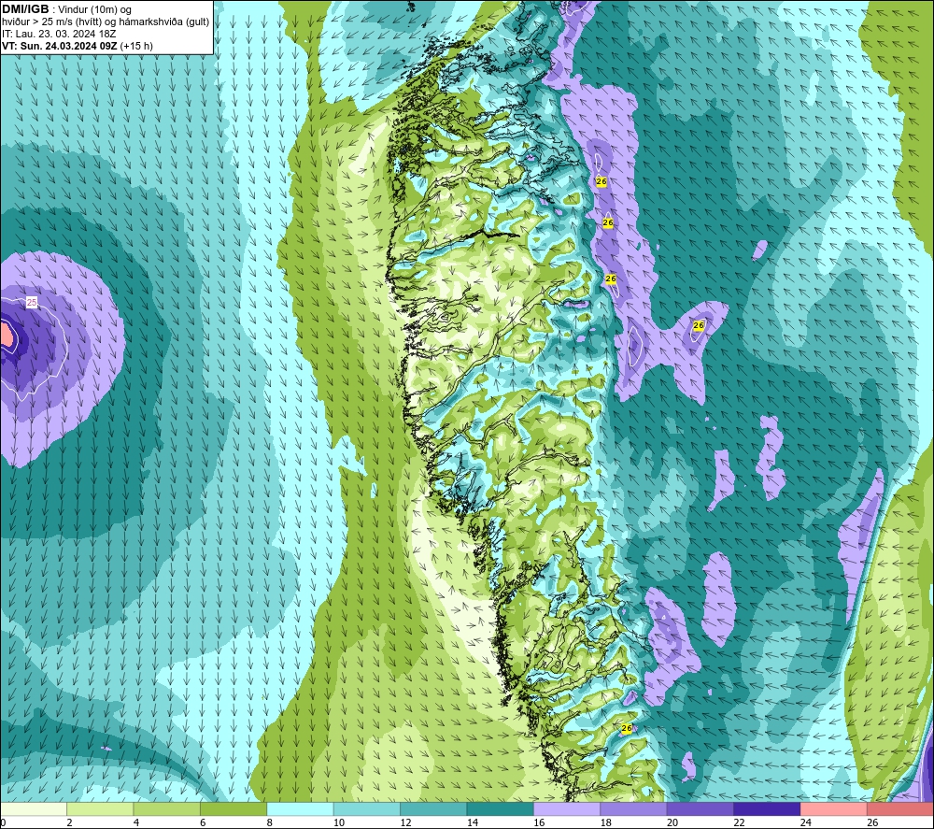Click the legend scale number '2'
The image size is (934, 829).
pos(70,822)
